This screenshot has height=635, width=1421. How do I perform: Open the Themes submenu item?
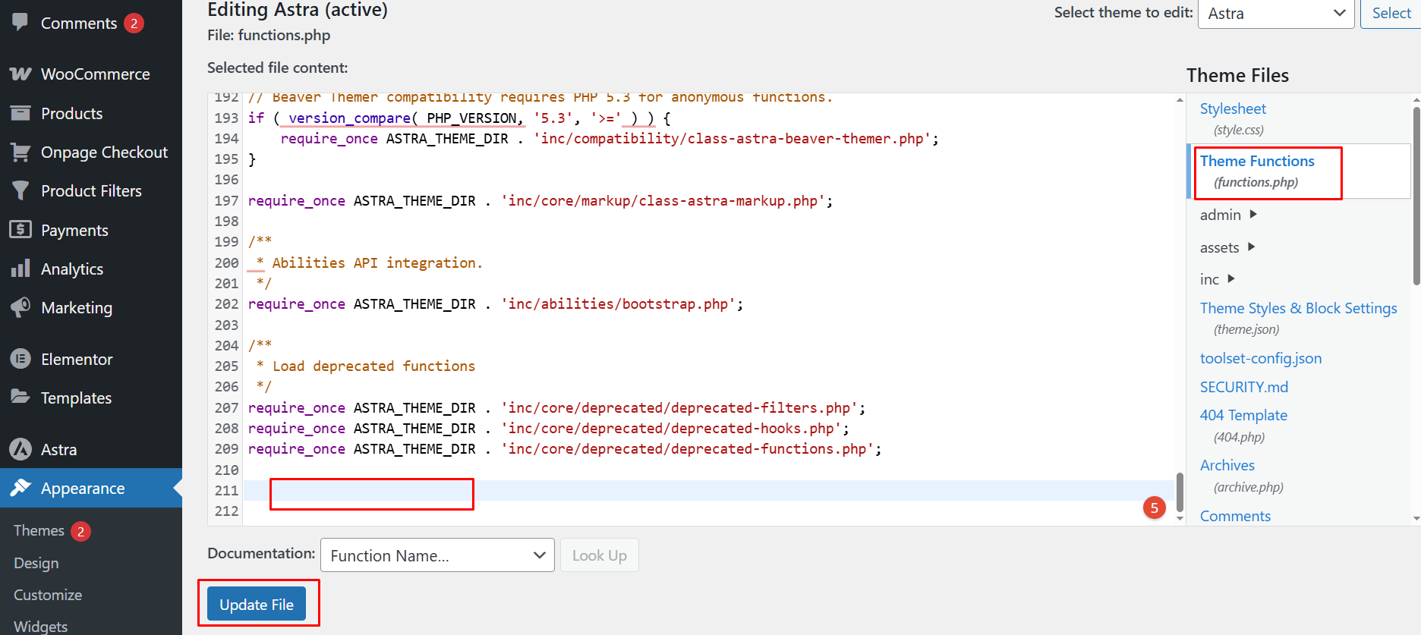click(x=39, y=530)
